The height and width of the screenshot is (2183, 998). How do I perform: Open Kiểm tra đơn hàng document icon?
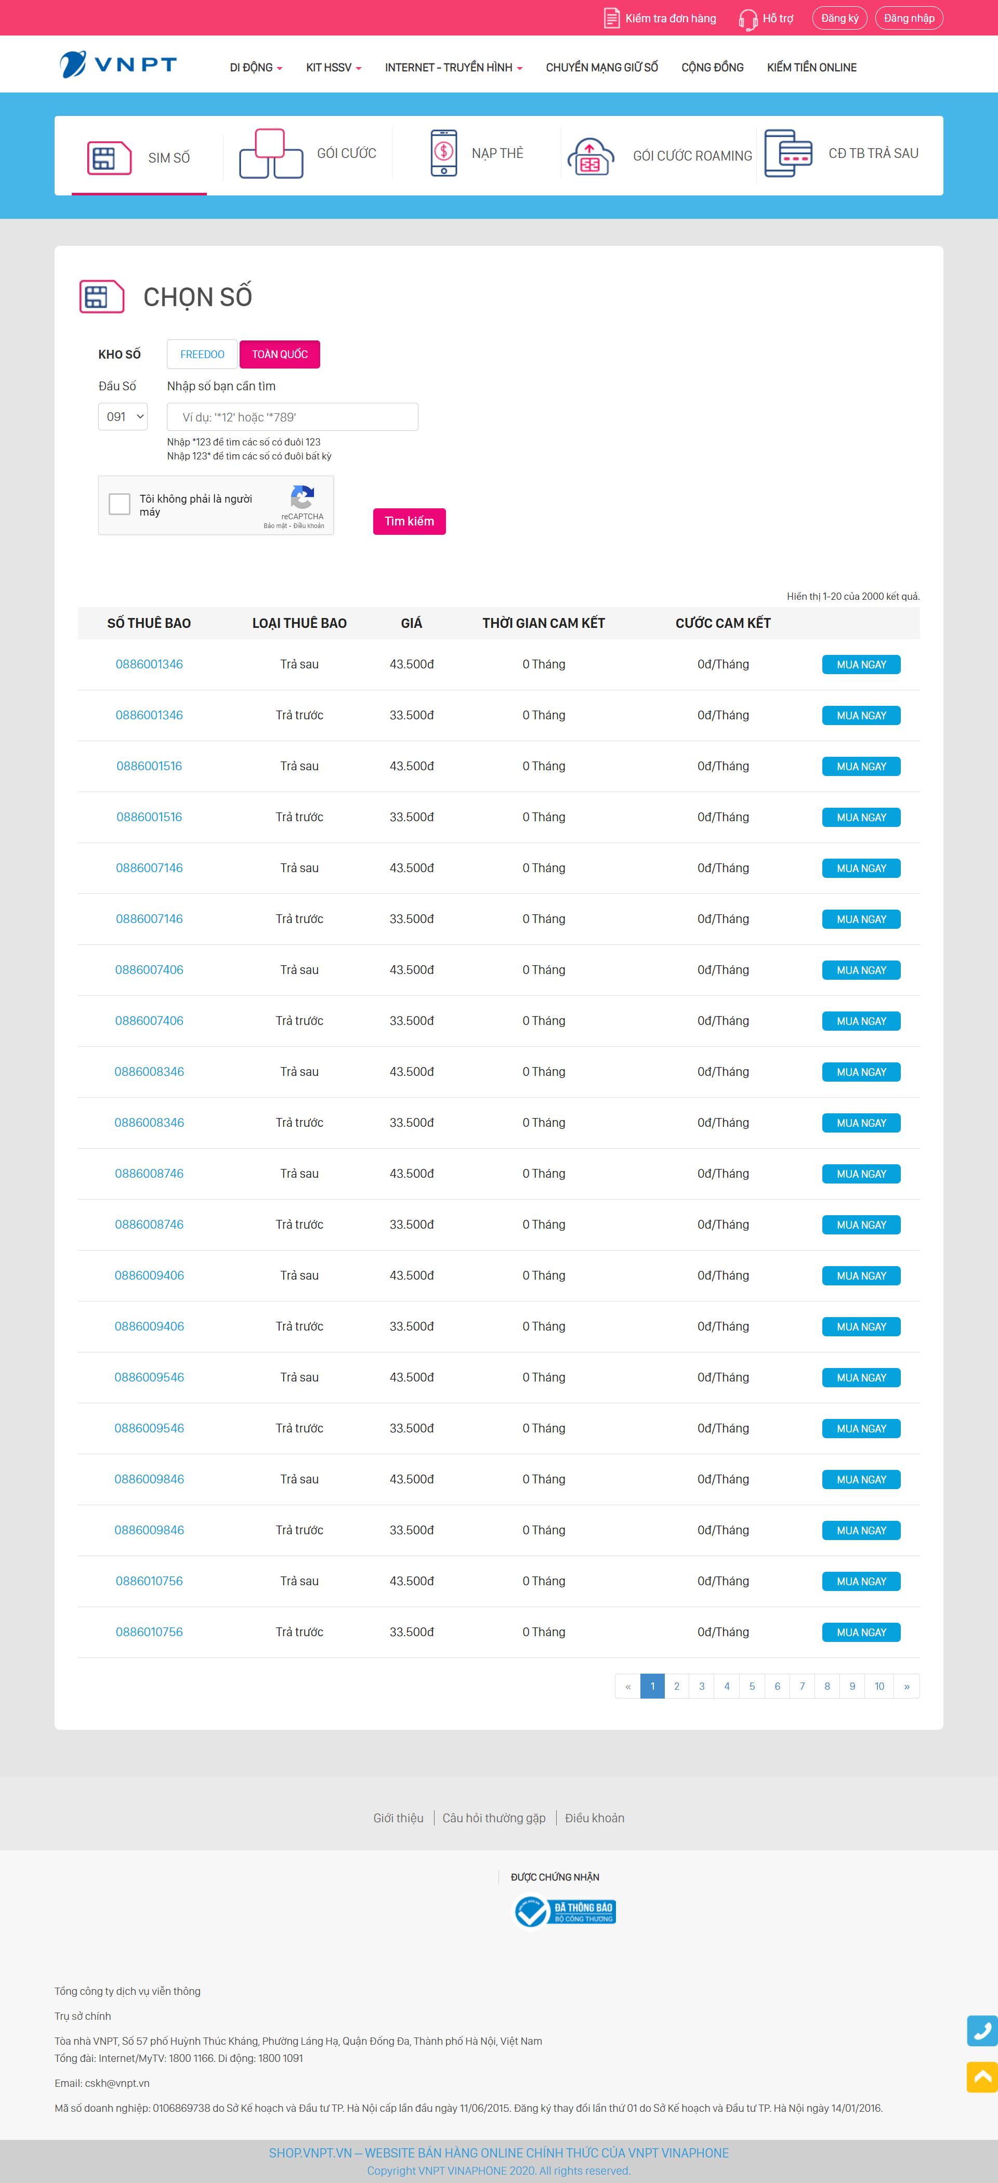(612, 17)
